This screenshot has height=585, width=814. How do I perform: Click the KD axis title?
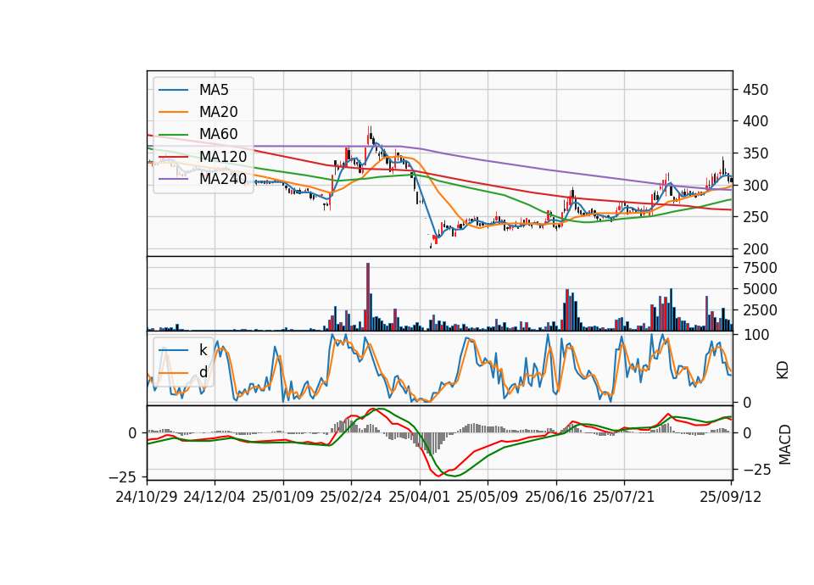[783, 370]
